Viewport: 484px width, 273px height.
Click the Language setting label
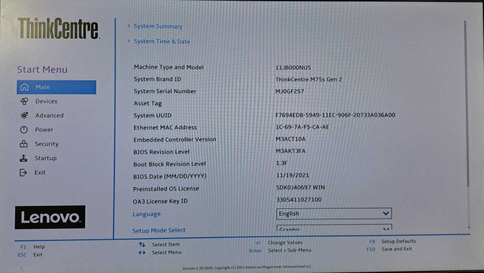(146, 214)
